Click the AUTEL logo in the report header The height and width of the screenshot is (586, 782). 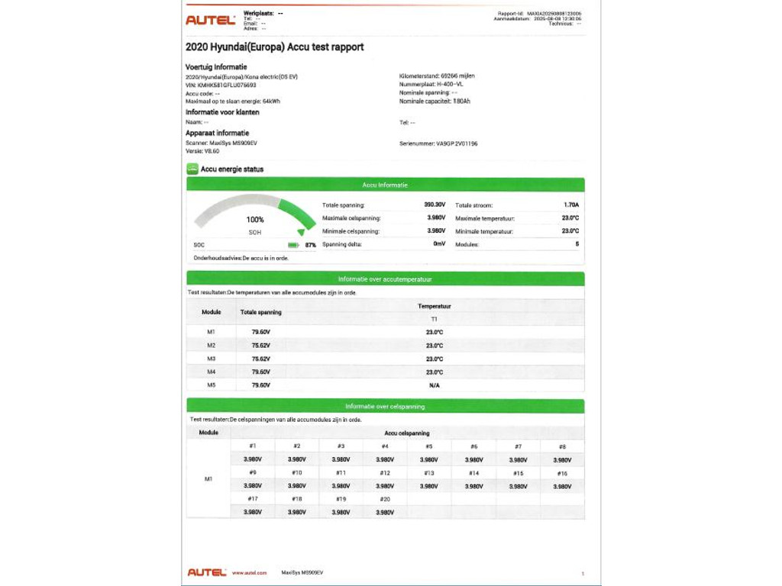(210, 20)
